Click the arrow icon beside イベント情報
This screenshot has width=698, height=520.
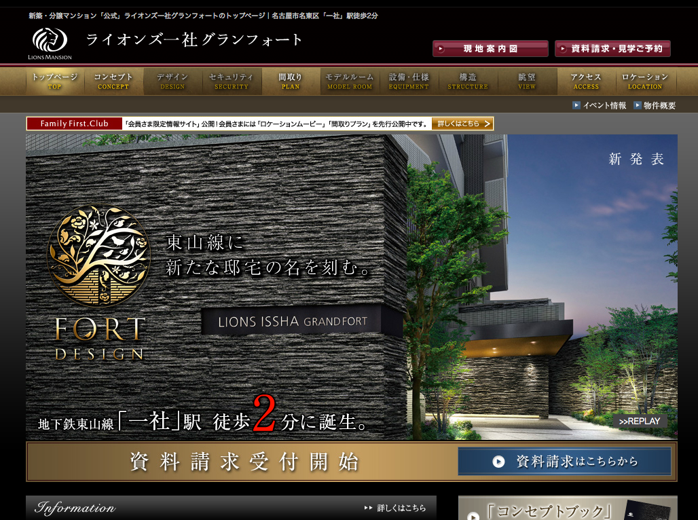coord(576,105)
